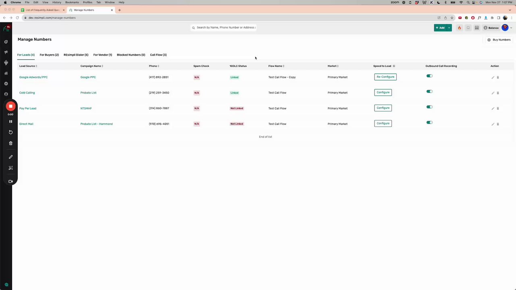Delete the Cold Calling row trash icon
Screen dimensions: 516x290
[x=498, y=93]
